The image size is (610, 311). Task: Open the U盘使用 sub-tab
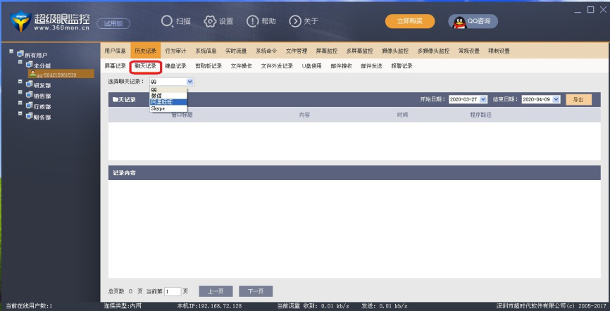coord(311,66)
